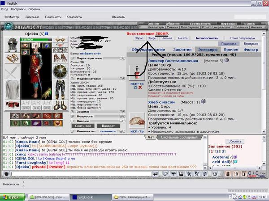Click the Подсказка button
The width and height of the screenshot is (269, 201).
pos(229,44)
